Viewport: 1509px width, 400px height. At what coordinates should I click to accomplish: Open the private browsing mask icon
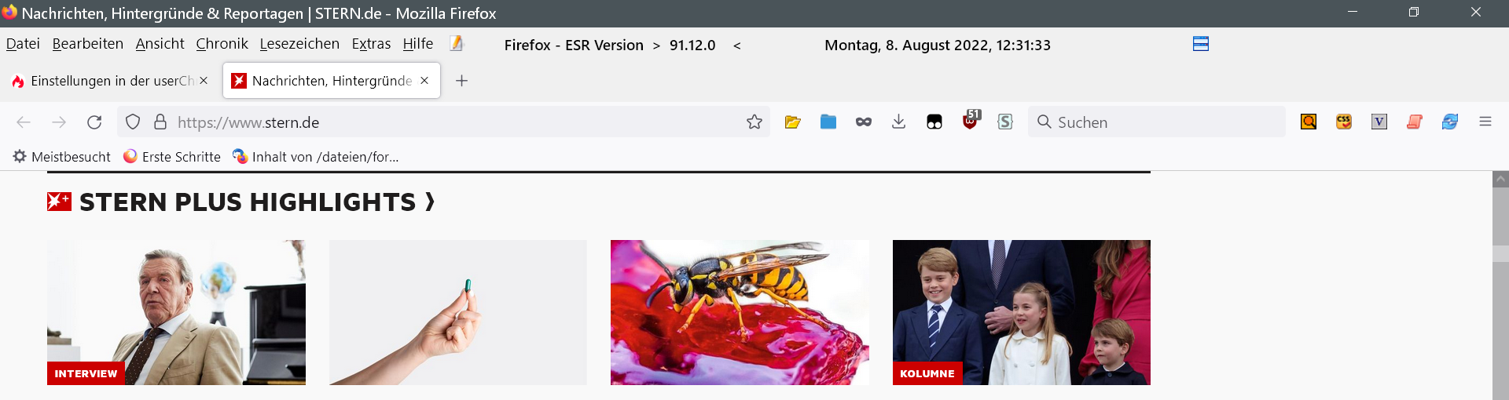[864, 122]
